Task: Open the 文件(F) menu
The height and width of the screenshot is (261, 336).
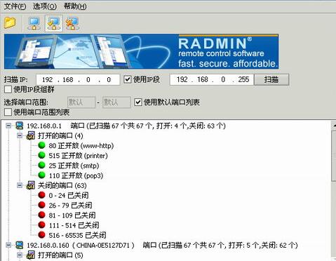Action: tap(15, 6)
